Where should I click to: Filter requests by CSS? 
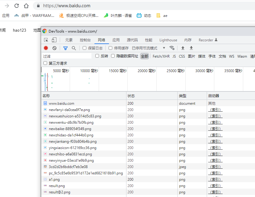coord(182,56)
